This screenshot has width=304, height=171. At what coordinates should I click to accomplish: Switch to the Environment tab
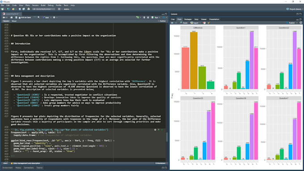coord(7,168)
